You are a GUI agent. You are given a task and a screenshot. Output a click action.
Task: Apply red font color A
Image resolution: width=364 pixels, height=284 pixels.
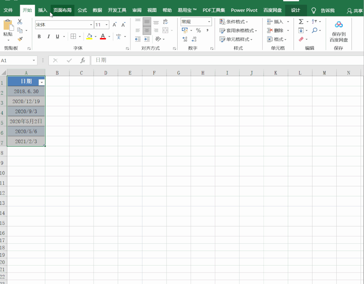pos(103,36)
